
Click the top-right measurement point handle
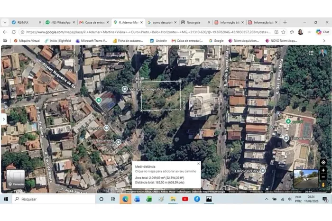[180, 81]
